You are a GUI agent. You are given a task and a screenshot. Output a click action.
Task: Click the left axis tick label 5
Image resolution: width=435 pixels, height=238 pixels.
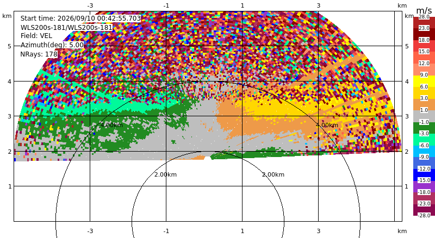pyautogui.click(x=10, y=46)
